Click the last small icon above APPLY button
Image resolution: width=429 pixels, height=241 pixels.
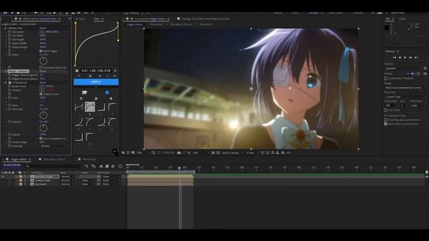[x=115, y=76]
